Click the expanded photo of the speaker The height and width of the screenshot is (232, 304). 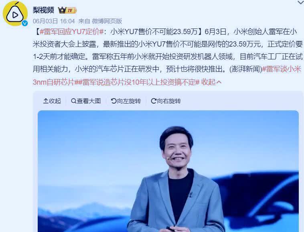pyautogui.click(x=168, y=171)
